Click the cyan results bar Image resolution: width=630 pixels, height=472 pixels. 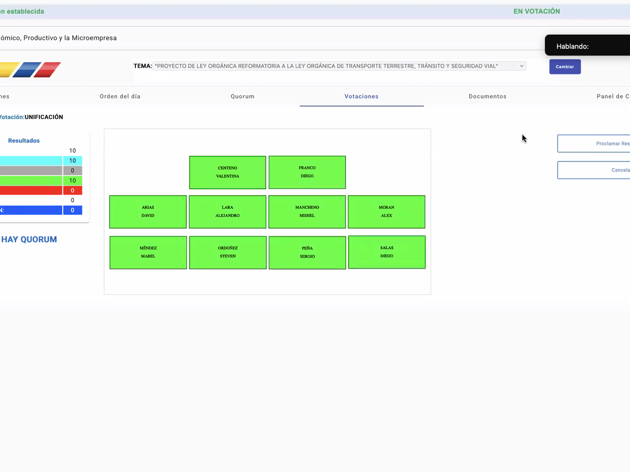click(31, 160)
